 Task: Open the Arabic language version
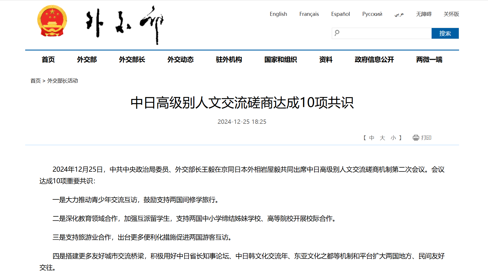tap(399, 14)
